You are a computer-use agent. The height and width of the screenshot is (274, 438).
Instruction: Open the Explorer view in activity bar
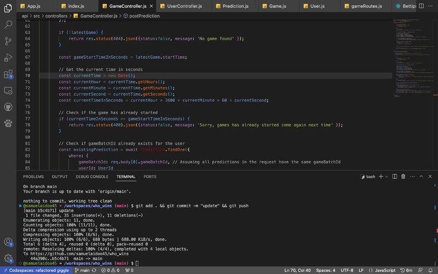(8, 8)
